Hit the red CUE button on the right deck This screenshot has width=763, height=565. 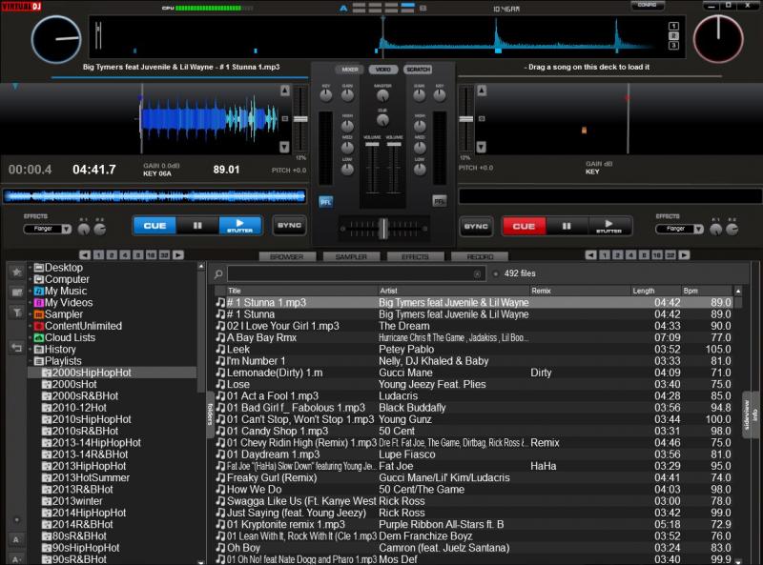(x=524, y=227)
